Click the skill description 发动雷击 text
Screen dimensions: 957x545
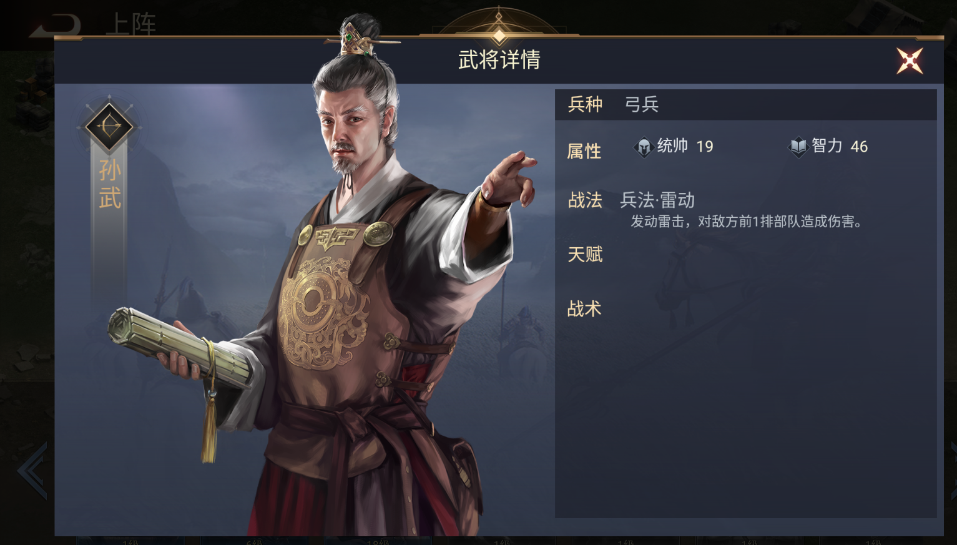(747, 222)
